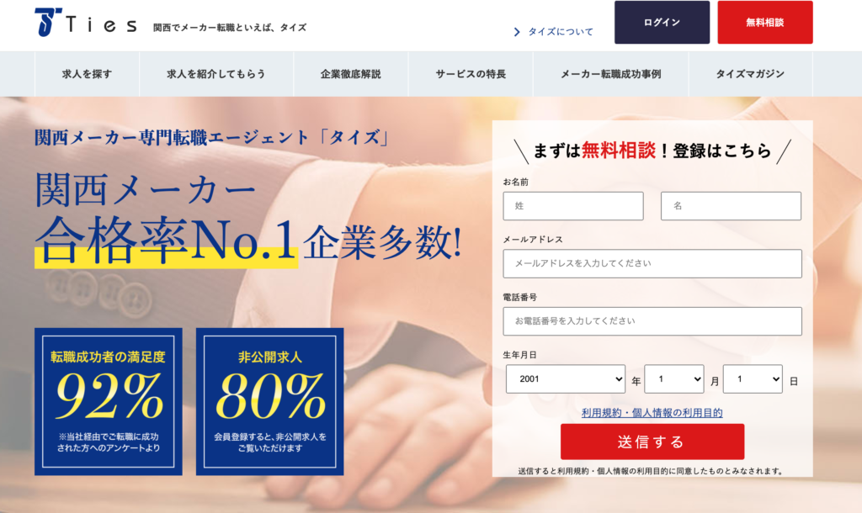The height and width of the screenshot is (513, 862).
Task: Click the 電話番号 input field
Action: click(652, 321)
